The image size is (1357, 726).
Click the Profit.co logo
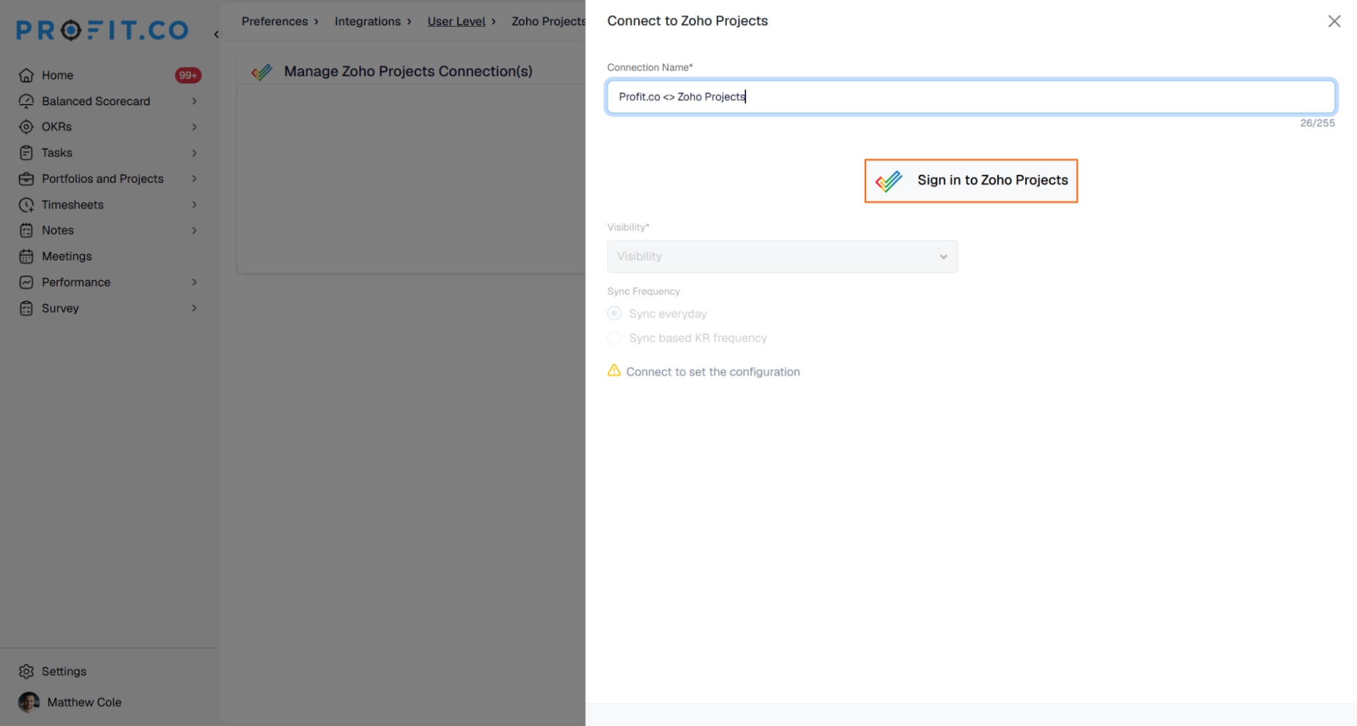(x=102, y=30)
